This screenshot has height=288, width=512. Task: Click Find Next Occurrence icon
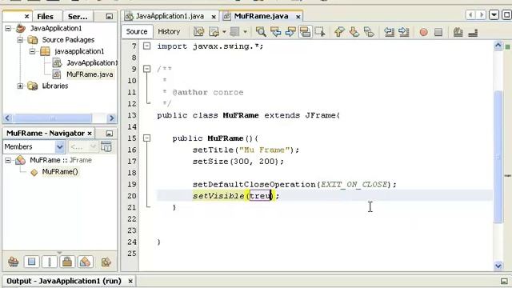(290, 32)
